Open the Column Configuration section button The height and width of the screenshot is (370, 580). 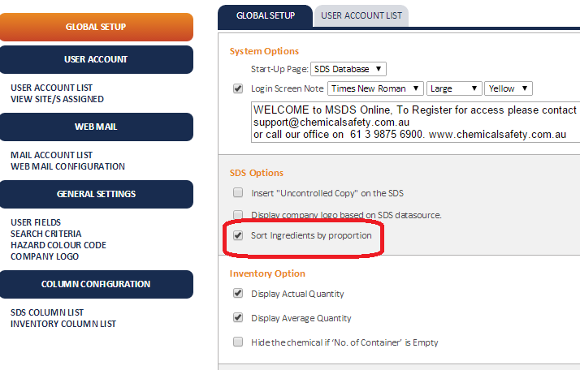pyautogui.click(x=96, y=284)
